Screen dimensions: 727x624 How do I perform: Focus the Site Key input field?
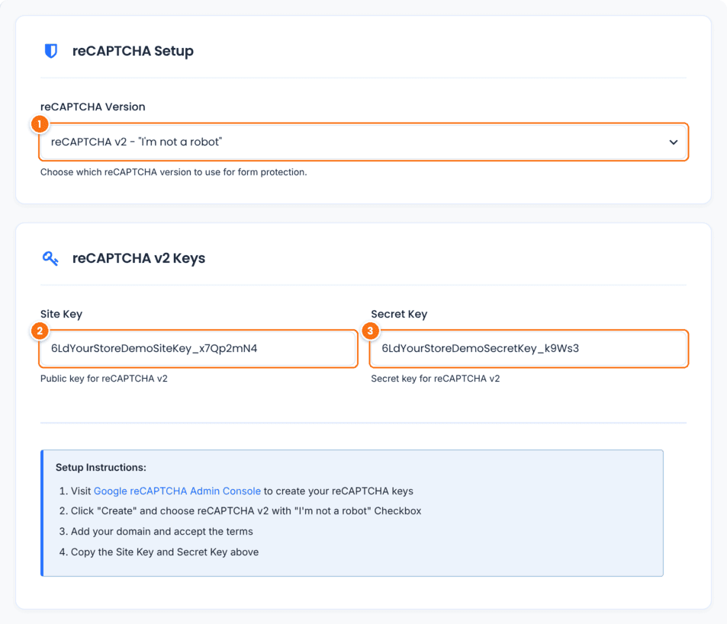198,348
